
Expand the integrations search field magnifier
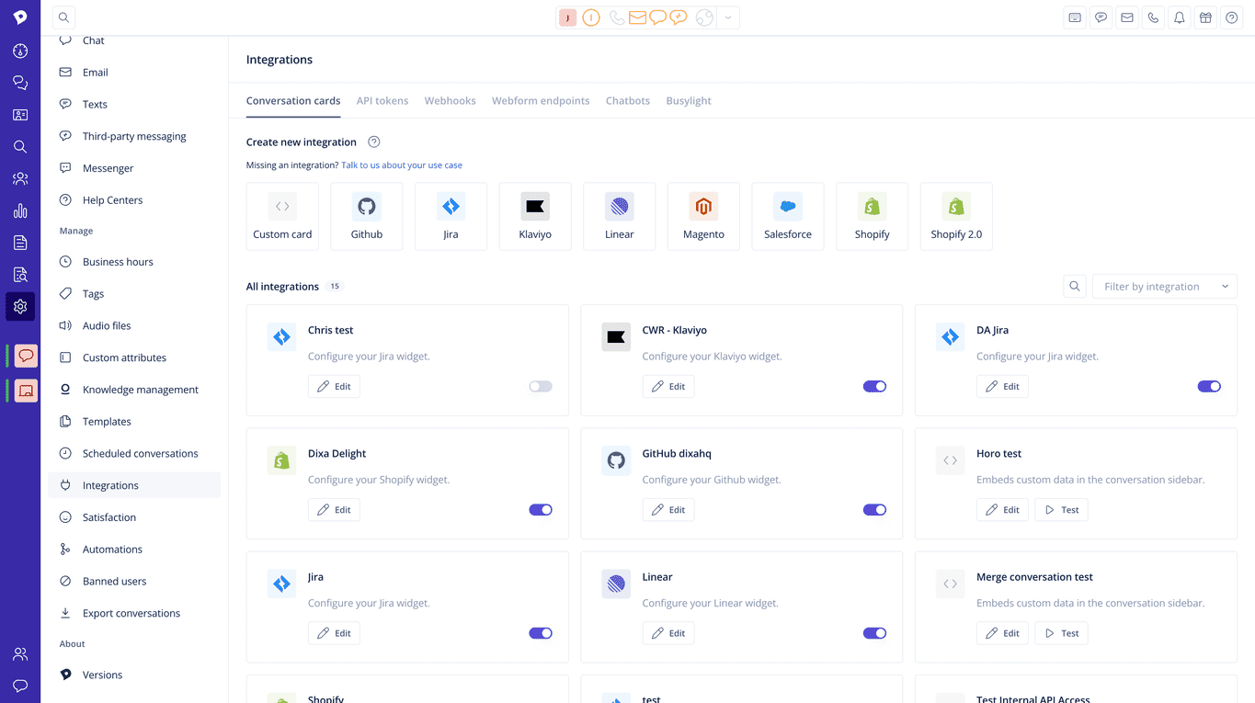[x=1075, y=286]
